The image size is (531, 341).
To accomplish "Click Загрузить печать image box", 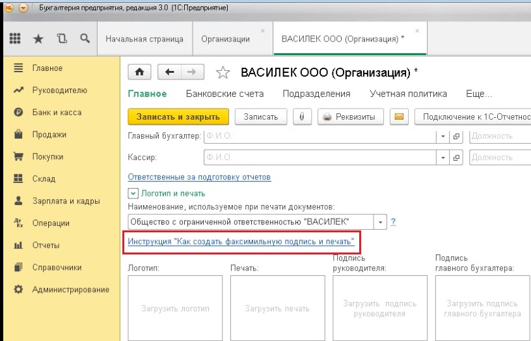I will click(278, 308).
